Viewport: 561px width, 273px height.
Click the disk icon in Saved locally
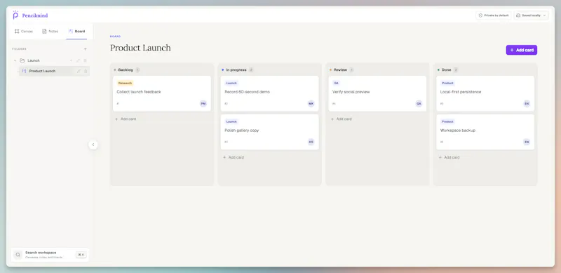click(518, 15)
